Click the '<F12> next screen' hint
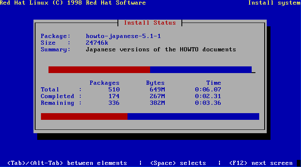Screen dimensions: 301x167 pos(261,163)
